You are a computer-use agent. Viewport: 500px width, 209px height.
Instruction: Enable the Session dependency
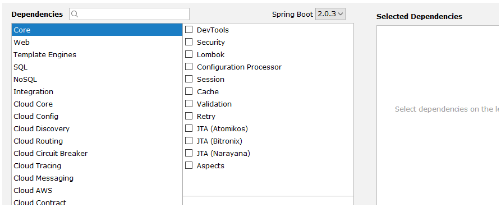click(x=189, y=79)
